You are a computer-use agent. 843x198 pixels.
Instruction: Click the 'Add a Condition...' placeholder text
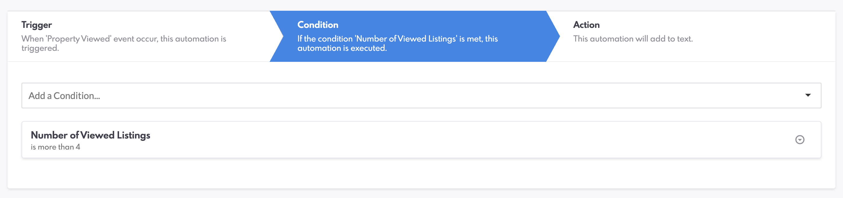point(64,96)
